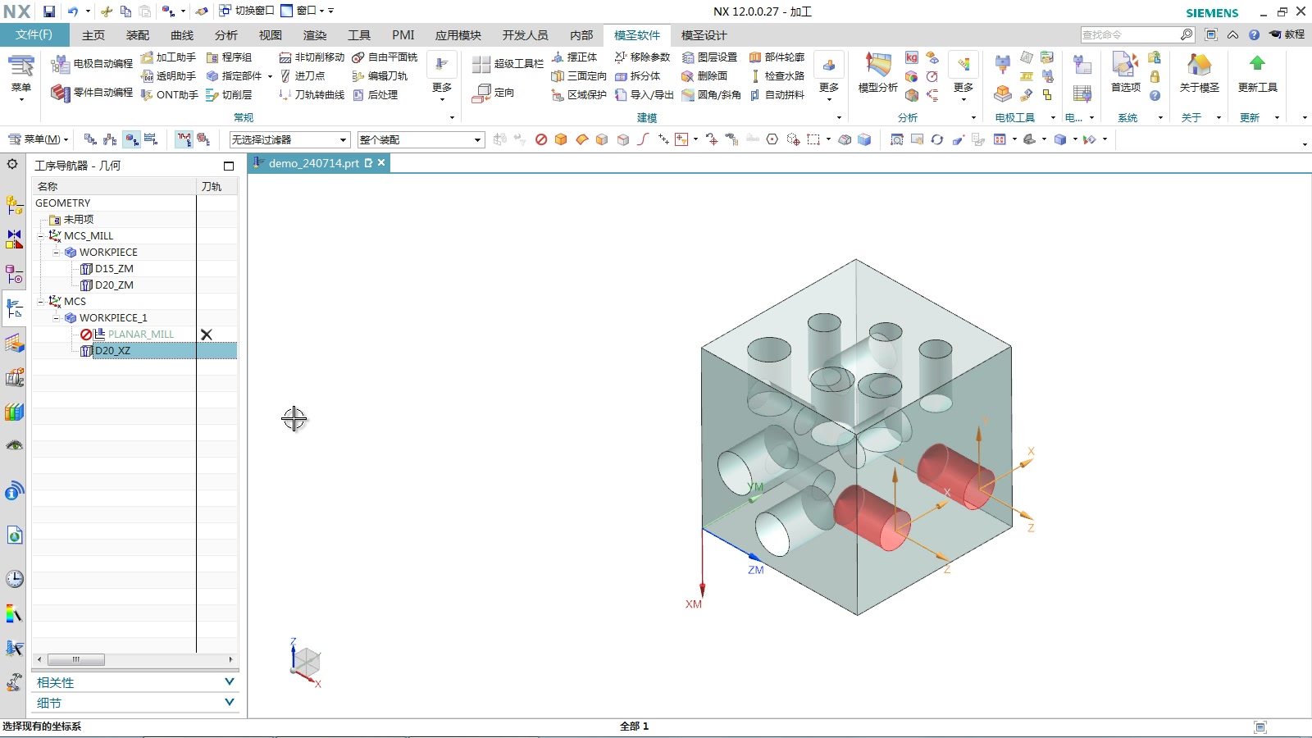1312x738 pixels.
Task: Switch to the 应用模块 application tab
Action: tap(458, 35)
